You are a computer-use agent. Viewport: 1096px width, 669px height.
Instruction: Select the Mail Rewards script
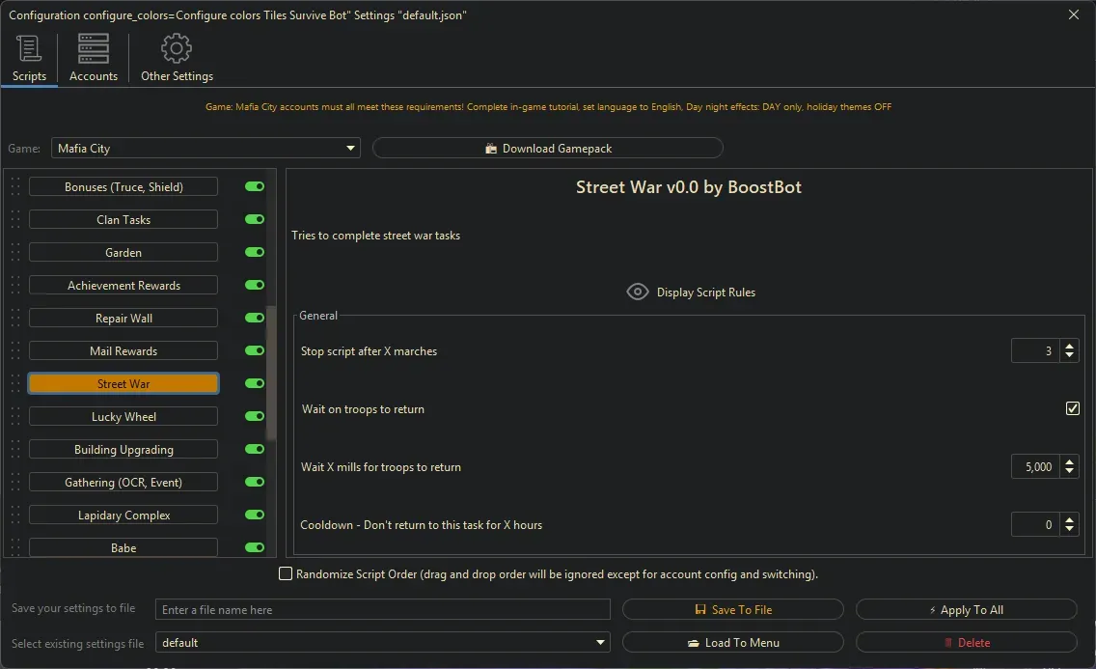(x=123, y=351)
